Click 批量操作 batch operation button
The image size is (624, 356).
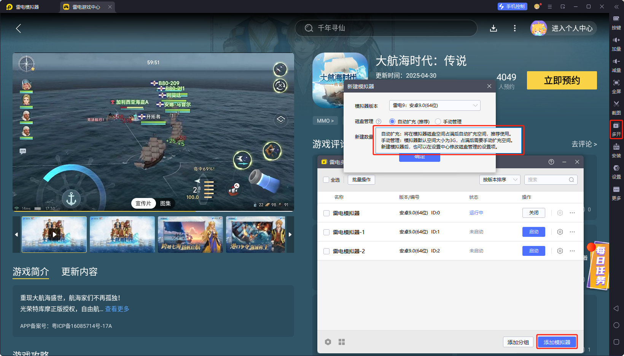[361, 180]
